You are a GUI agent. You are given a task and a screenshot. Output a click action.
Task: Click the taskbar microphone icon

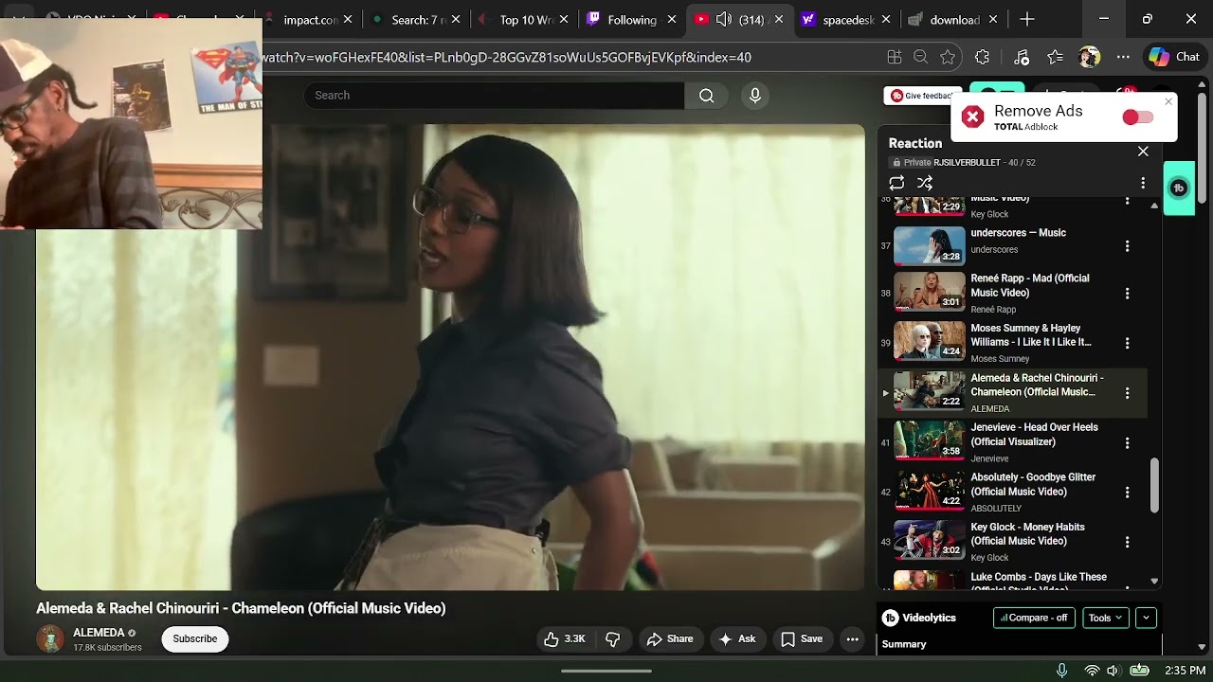(1061, 670)
